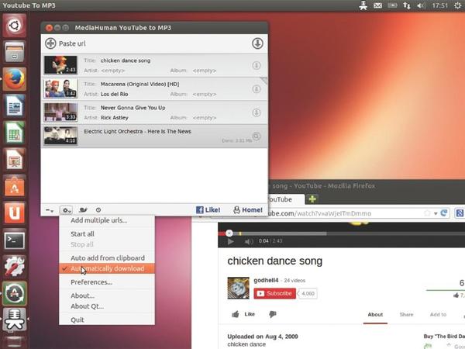Open Software Updater in launcher
This screenshot has width=465, height=349.
(x=14, y=293)
